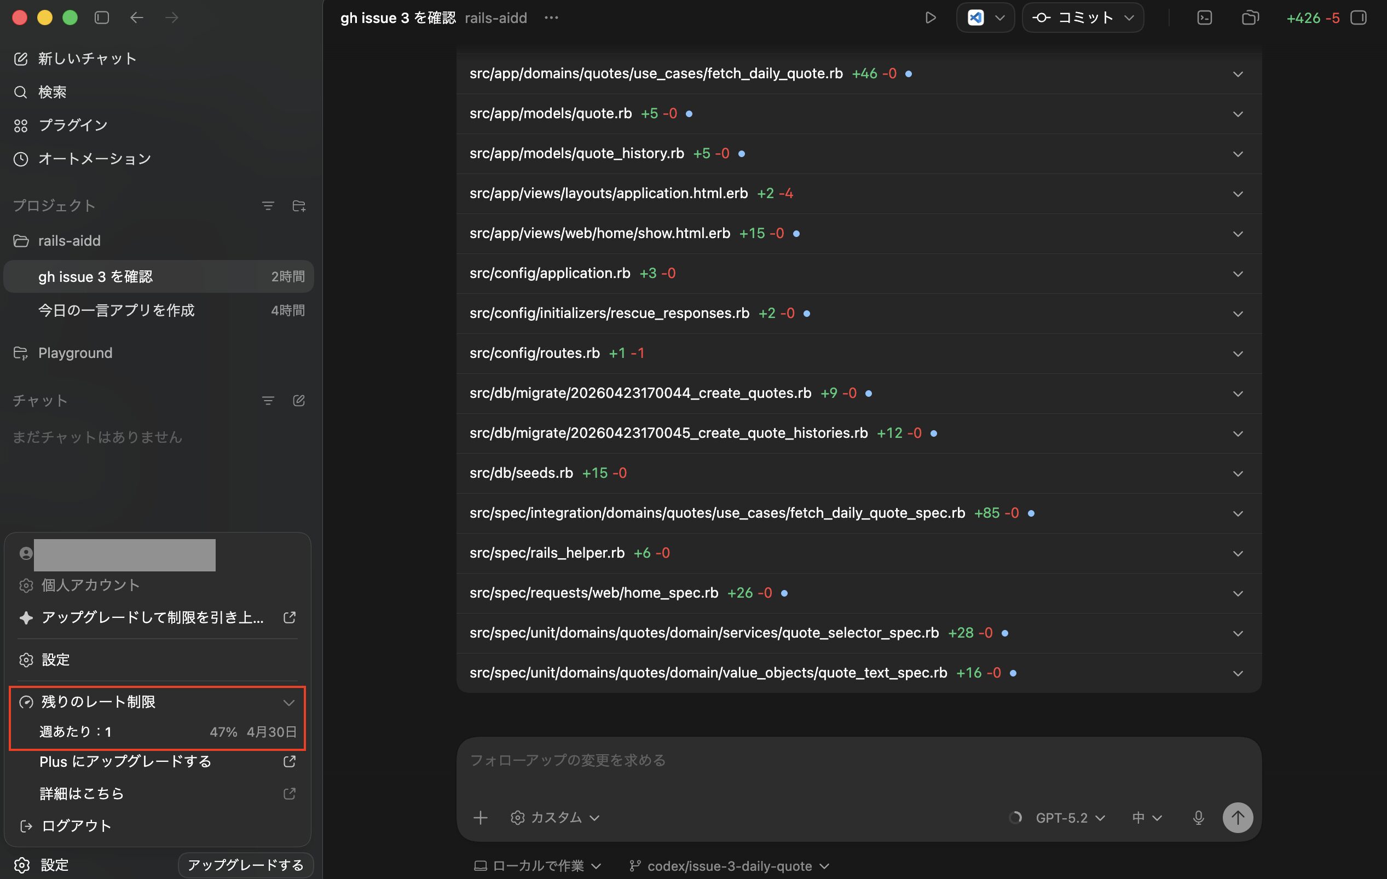Open the codex/issue-3-daily-quote branch selector
The height and width of the screenshot is (879, 1387).
729,866
